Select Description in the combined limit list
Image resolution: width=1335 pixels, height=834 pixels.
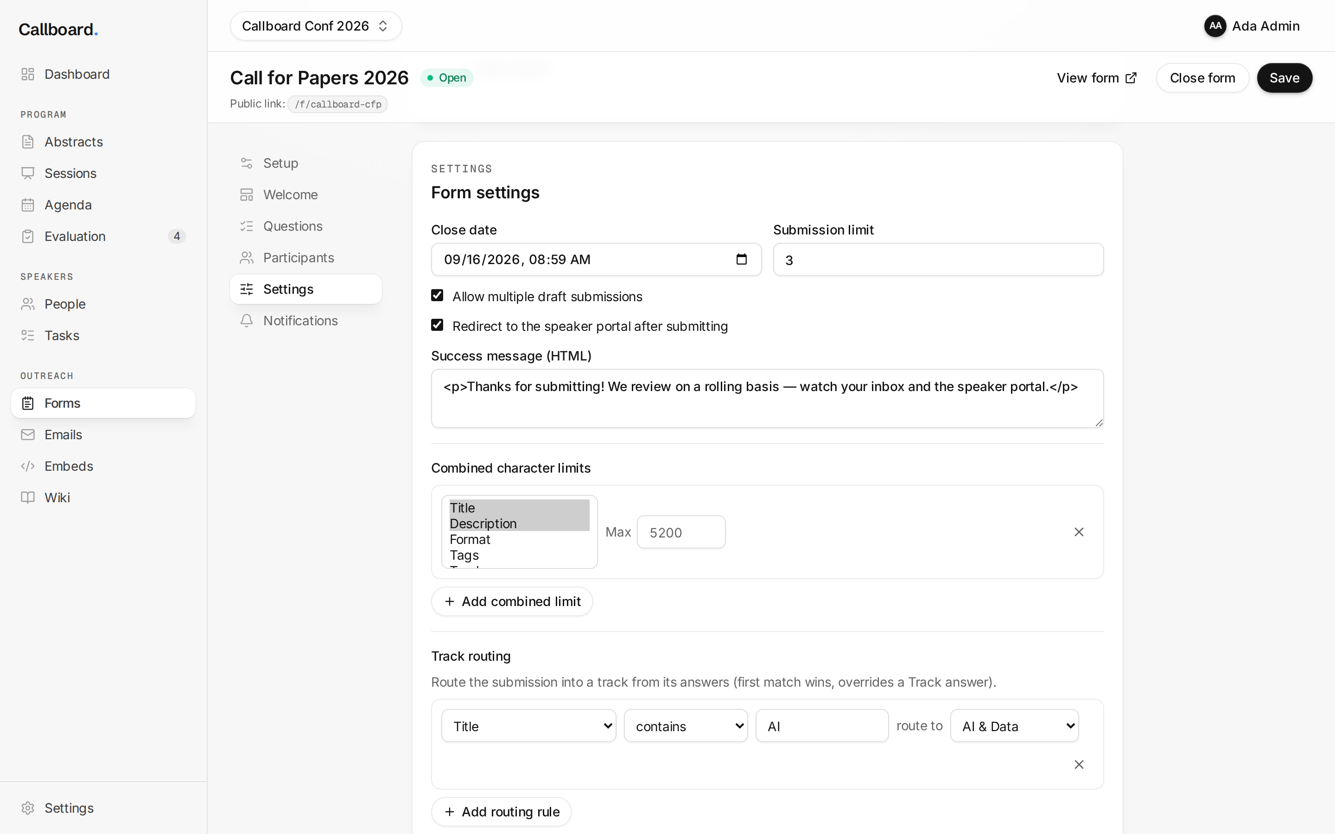(x=519, y=524)
